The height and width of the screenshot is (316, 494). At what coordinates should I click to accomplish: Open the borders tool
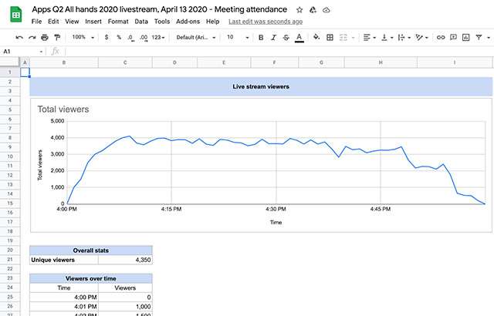(330, 37)
